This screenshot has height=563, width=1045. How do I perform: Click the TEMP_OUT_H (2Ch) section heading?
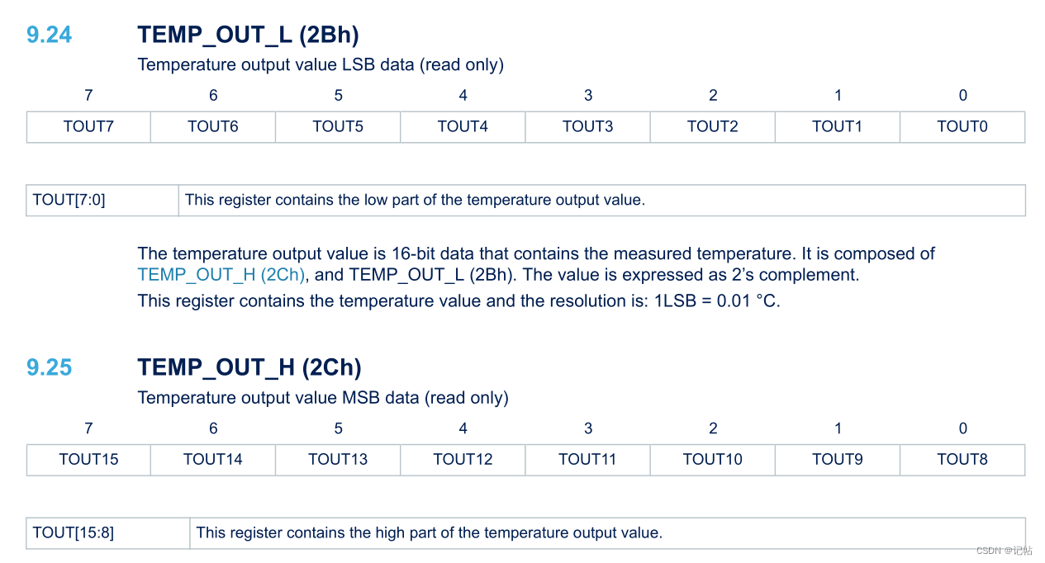click(x=249, y=367)
